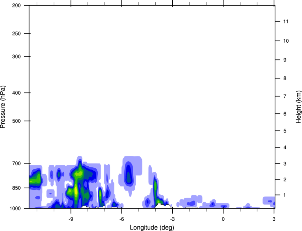Click height tick label '10'
This screenshot has height=231, width=302.
click(286, 41)
